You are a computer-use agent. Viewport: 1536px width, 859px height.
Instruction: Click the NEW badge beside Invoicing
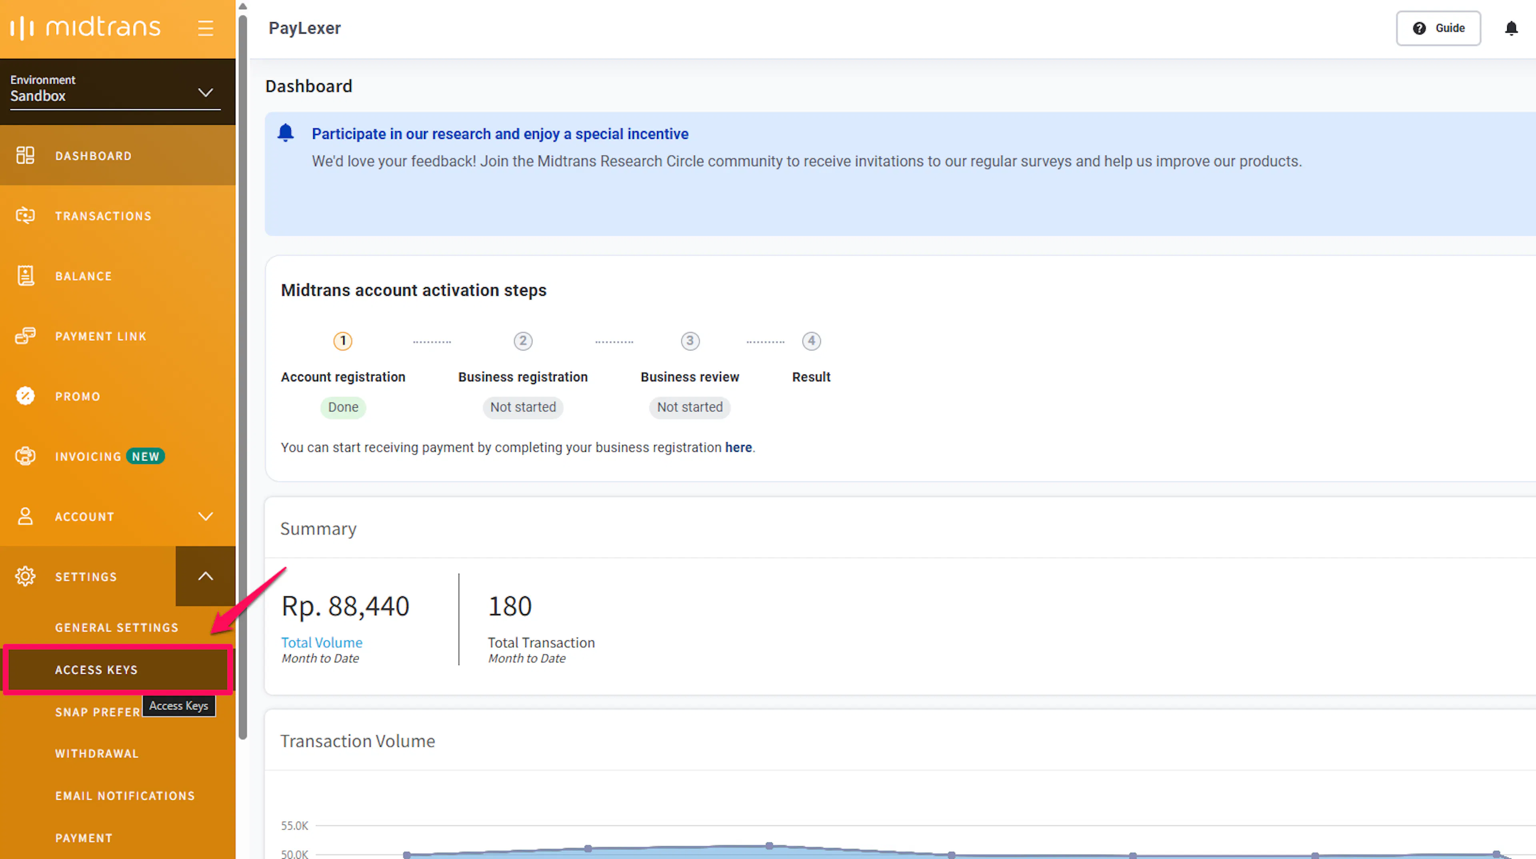[146, 457]
